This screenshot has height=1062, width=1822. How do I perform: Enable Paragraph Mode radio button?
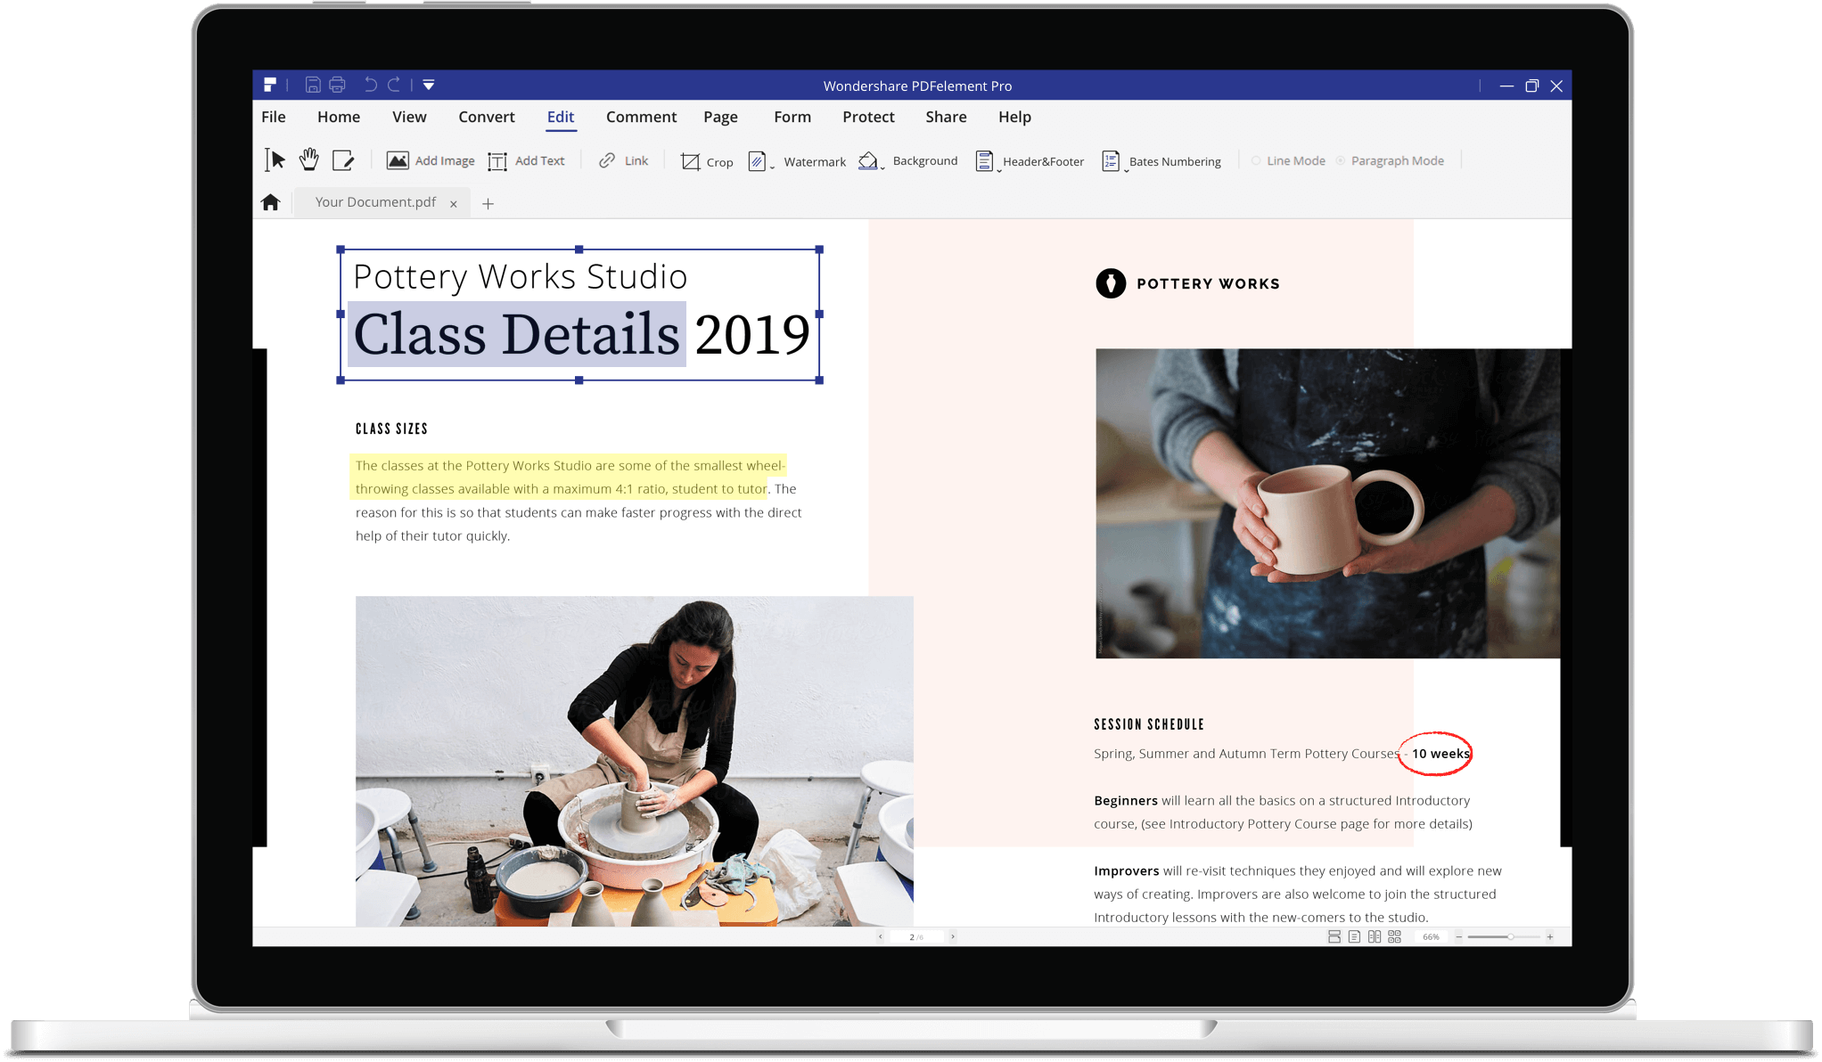pos(1340,160)
